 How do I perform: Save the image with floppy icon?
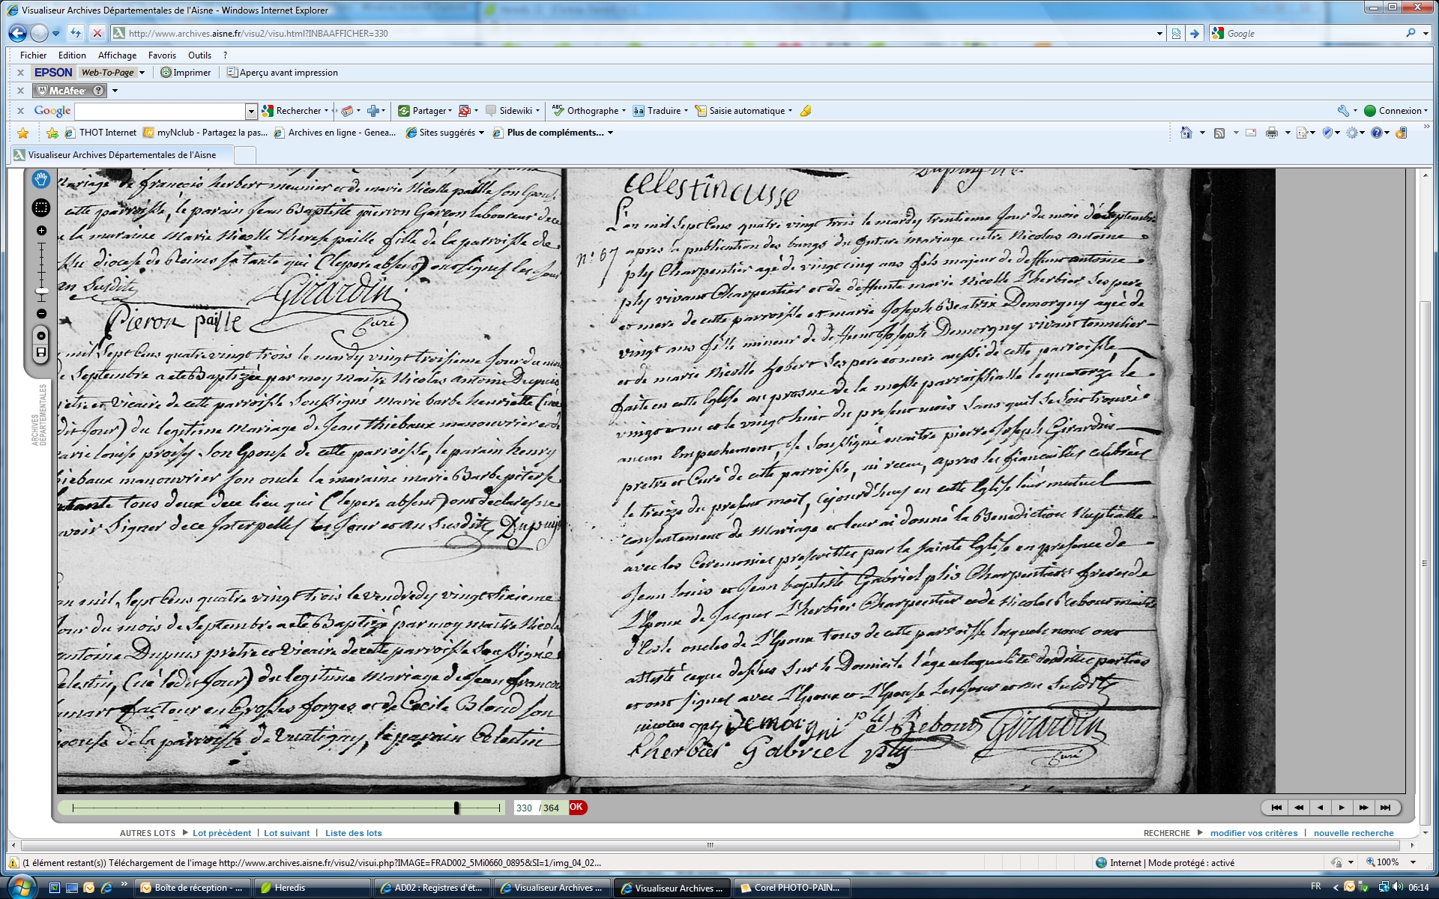[x=41, y=352]
